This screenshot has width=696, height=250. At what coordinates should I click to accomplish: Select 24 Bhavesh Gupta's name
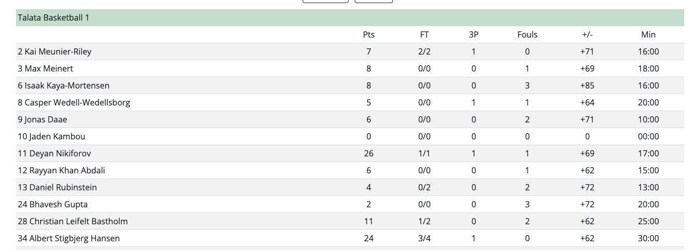(53, 204)
